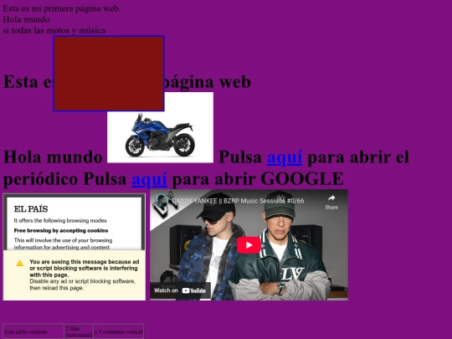
Task: Open the 'aquí' link for GOOGLE
Action: coord(149,179)
